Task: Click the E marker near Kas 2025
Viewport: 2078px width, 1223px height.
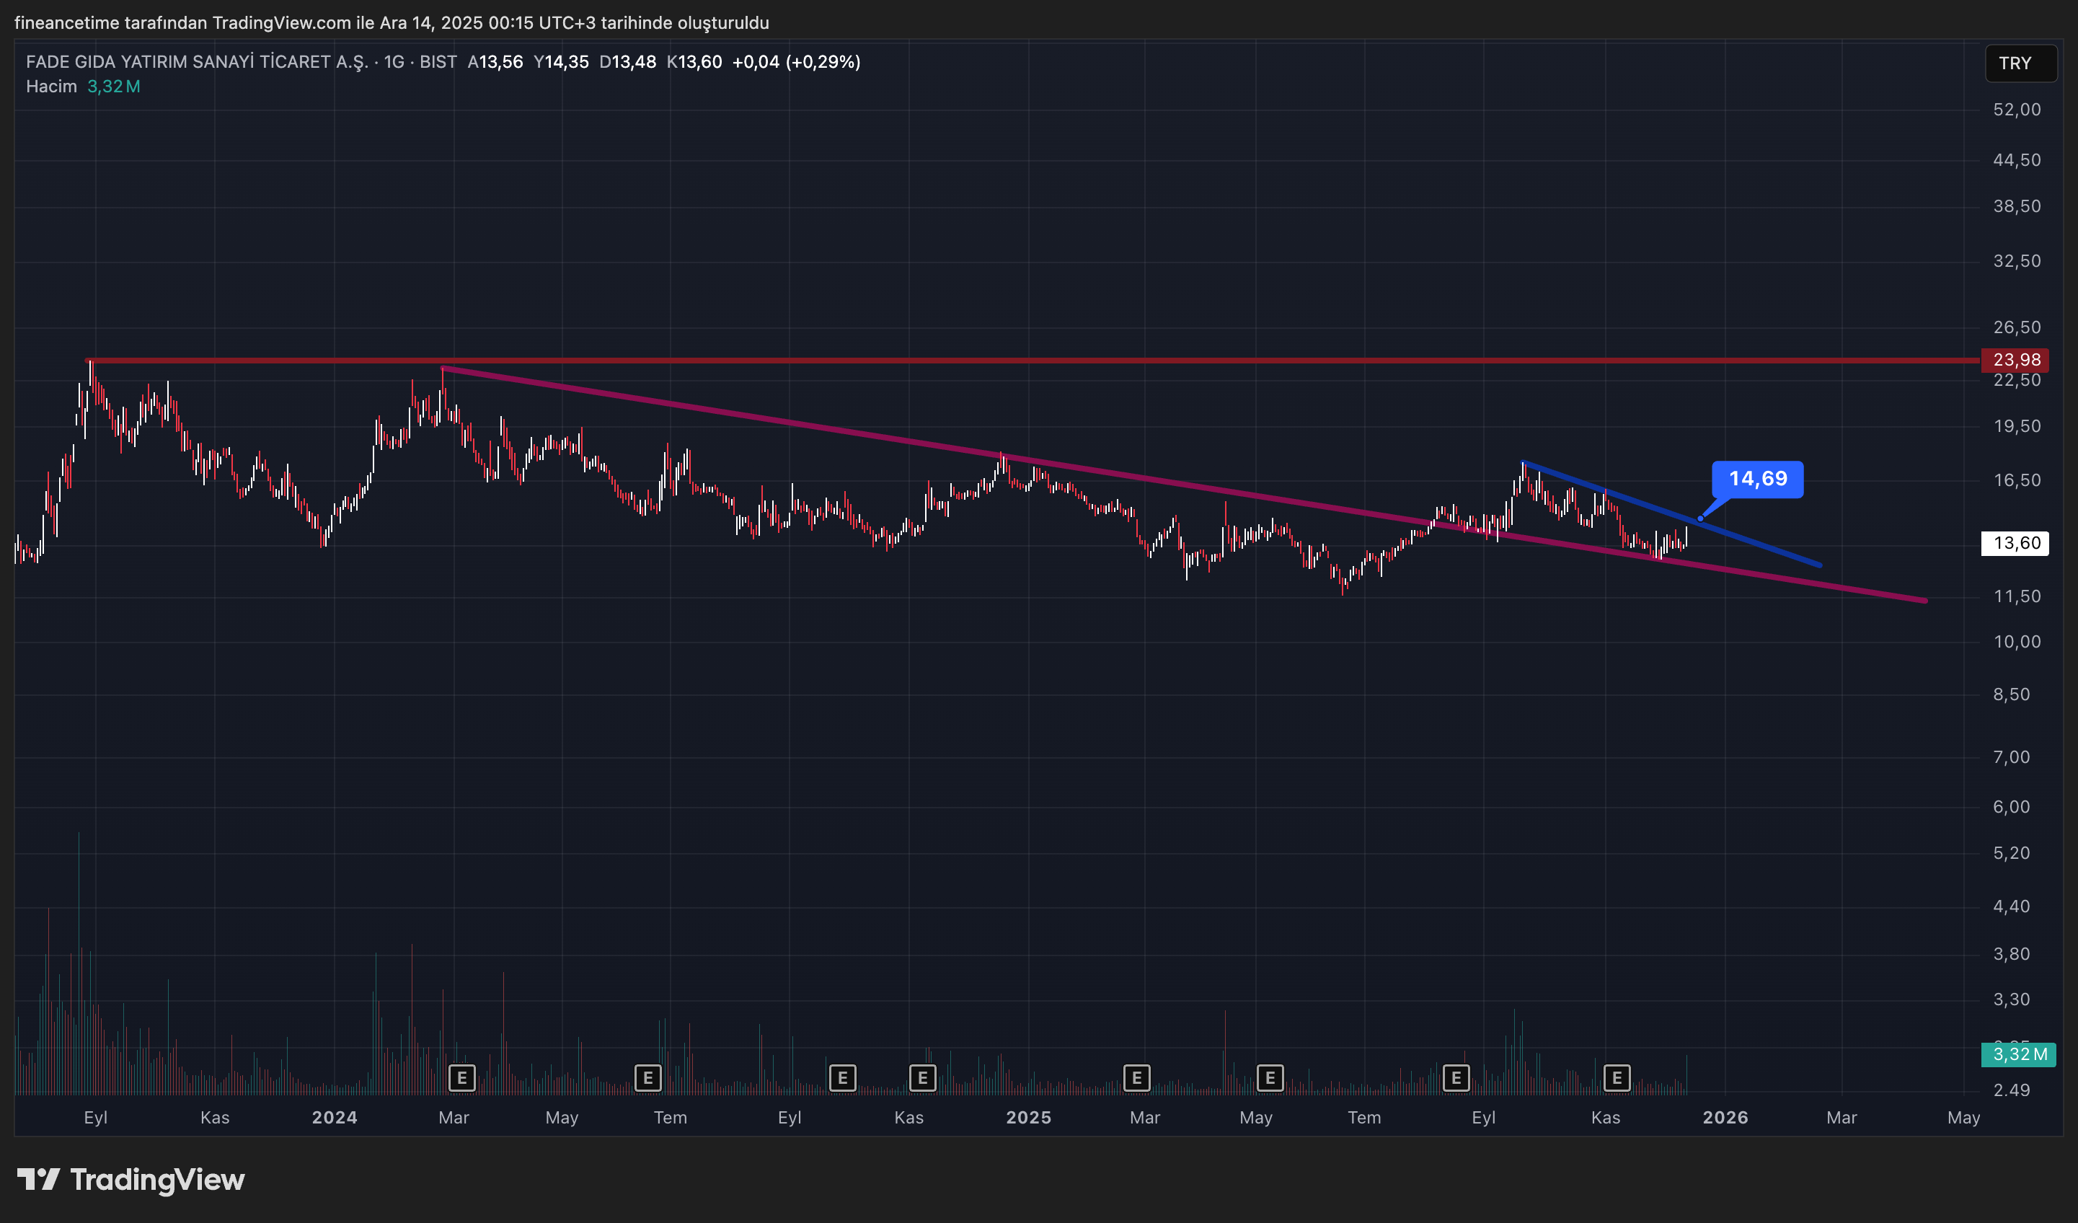Action: (1617, 1077)
